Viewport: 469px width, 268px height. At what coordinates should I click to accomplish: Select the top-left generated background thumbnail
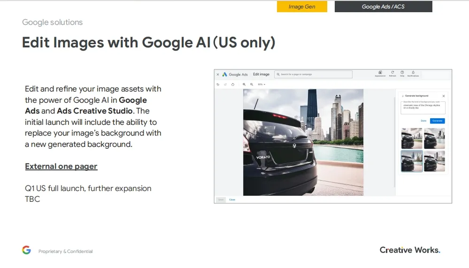tap(412, 138)
